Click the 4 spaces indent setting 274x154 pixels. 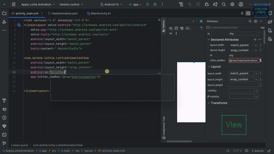[258, 151]
